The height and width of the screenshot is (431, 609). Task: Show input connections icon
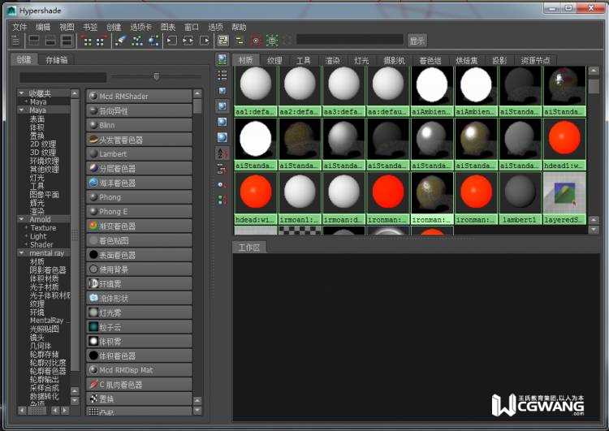coord(171,41)
